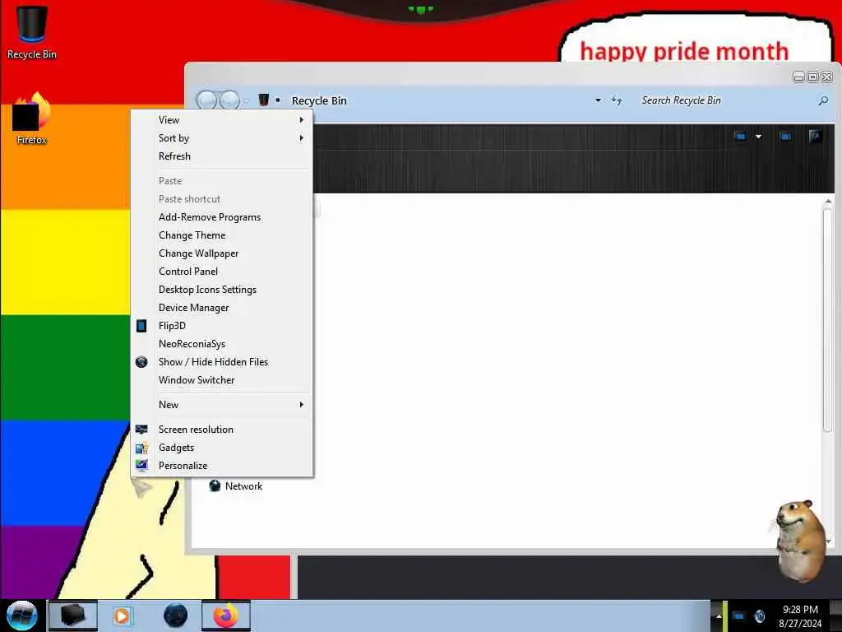This screenshot has height=632, width=842.
Task: Open the address bar history dropdown
Action: coord(598,100)
